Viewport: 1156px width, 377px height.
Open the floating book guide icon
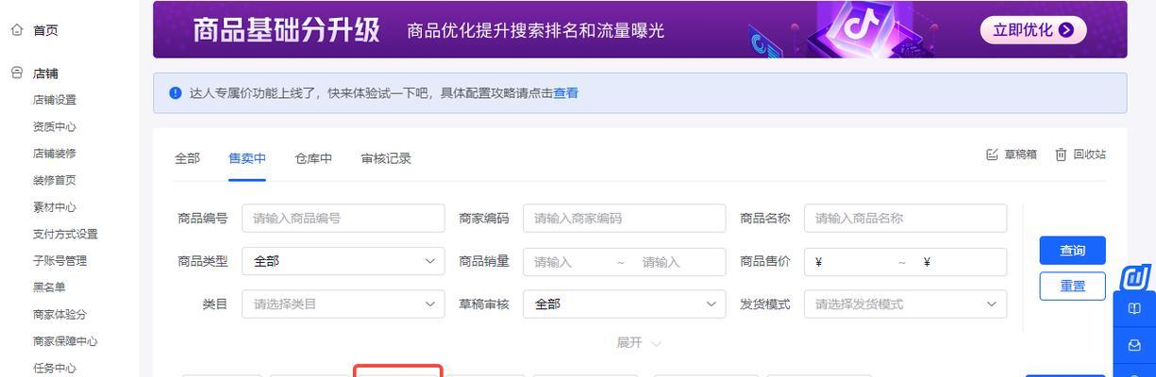[x=1134, y=308]
